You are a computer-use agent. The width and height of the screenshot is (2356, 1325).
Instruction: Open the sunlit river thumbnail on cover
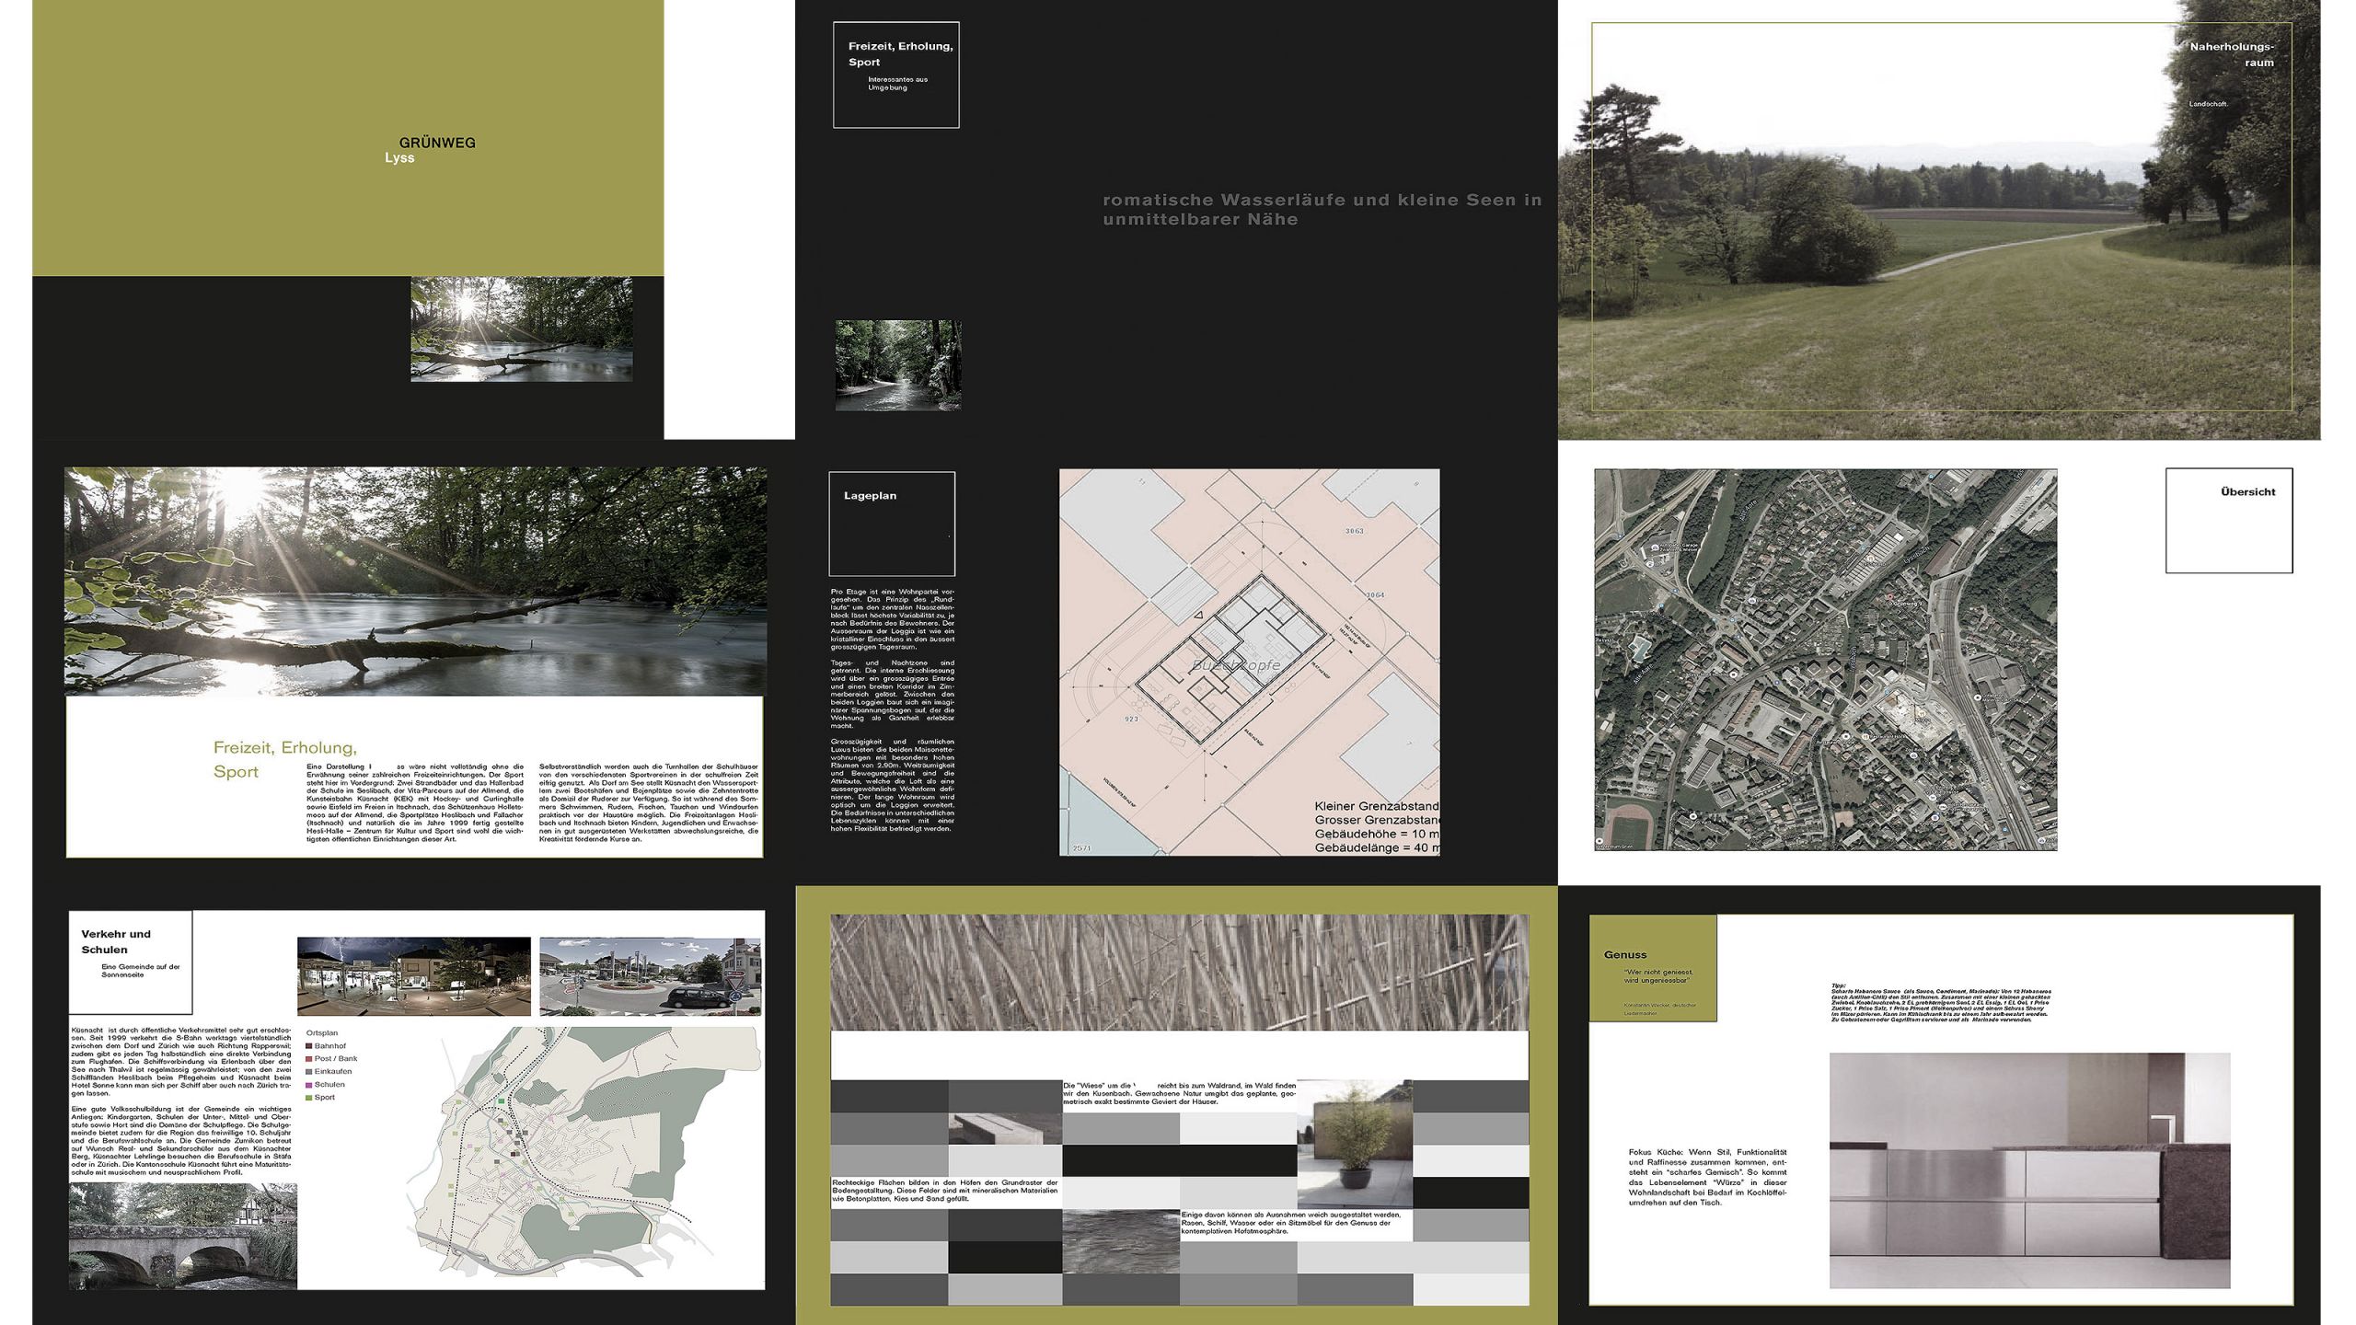[x=521, y=329]
